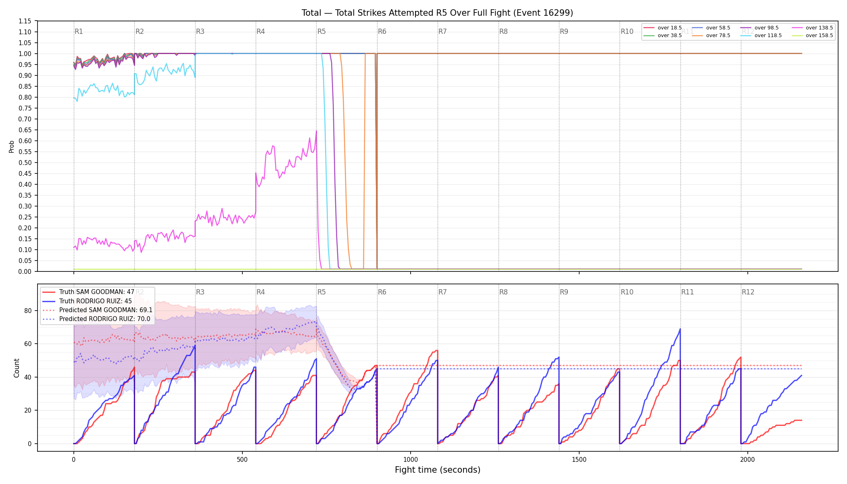Click the R12 marker in bottom chart
This screenshot has height=484, width=847.
tap(748, 292)
